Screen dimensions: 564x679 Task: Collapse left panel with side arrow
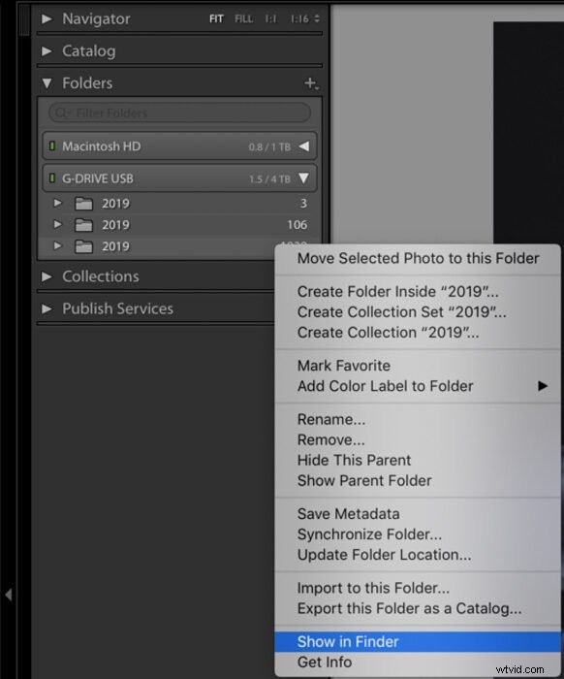(8, 595)
